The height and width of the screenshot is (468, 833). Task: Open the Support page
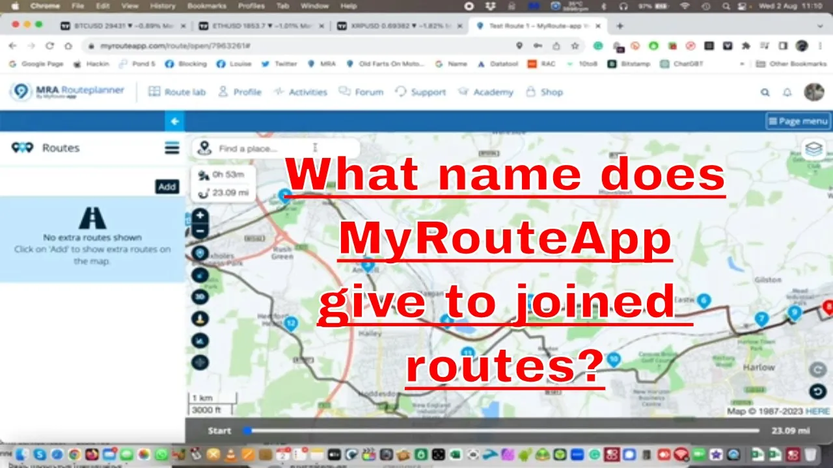(x=421, y=92)
